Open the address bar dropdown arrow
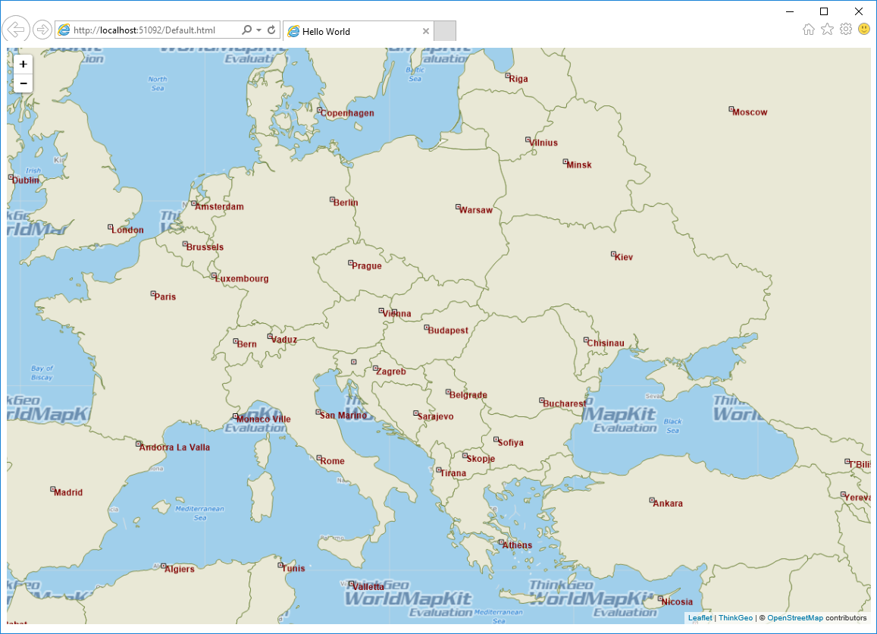Screen dimensions: 877x634 pyautogui.click(x=259, y=30)
